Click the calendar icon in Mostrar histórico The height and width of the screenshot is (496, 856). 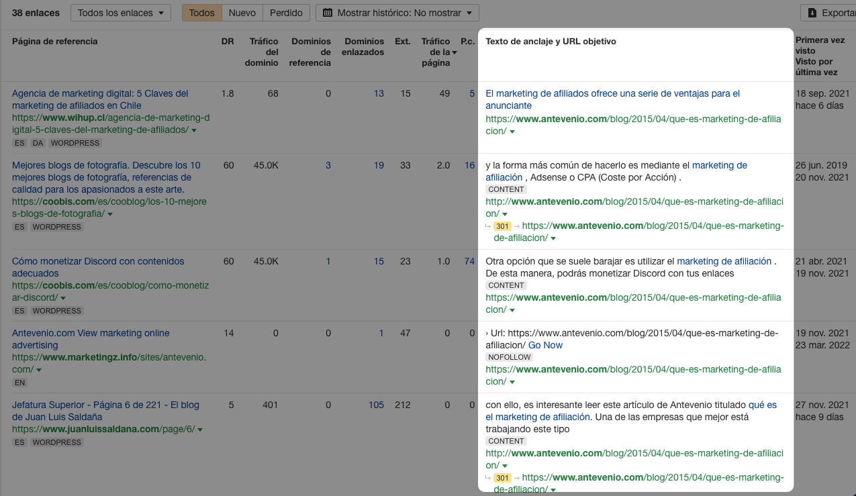coord(328,13)
